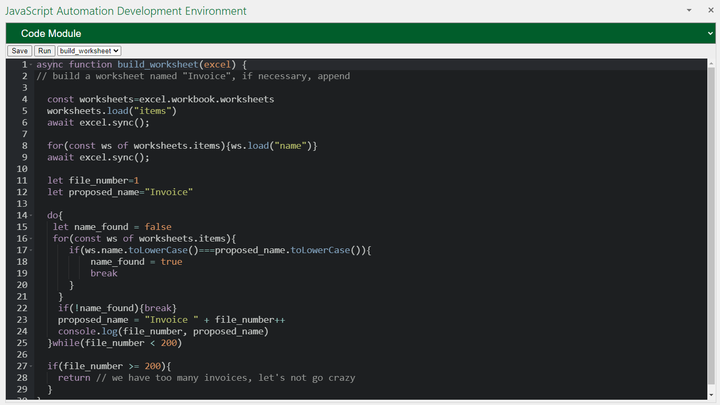The image size is (720, 405).
Task: Click the 'if(file_number >= 200){' line
Action: [110, 366]
